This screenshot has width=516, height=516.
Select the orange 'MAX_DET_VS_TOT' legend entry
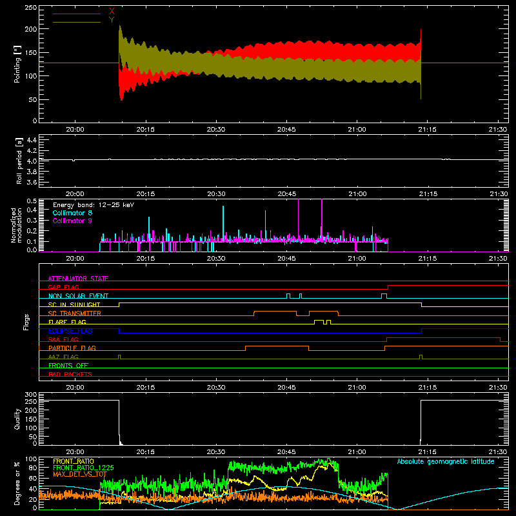pos(80,475)
